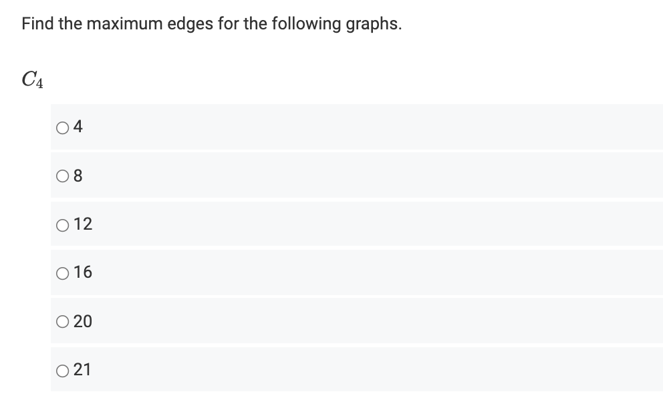Click the question text about maximum edges
The width and height of the screenshot is (663, 402).
pos(211,23)
